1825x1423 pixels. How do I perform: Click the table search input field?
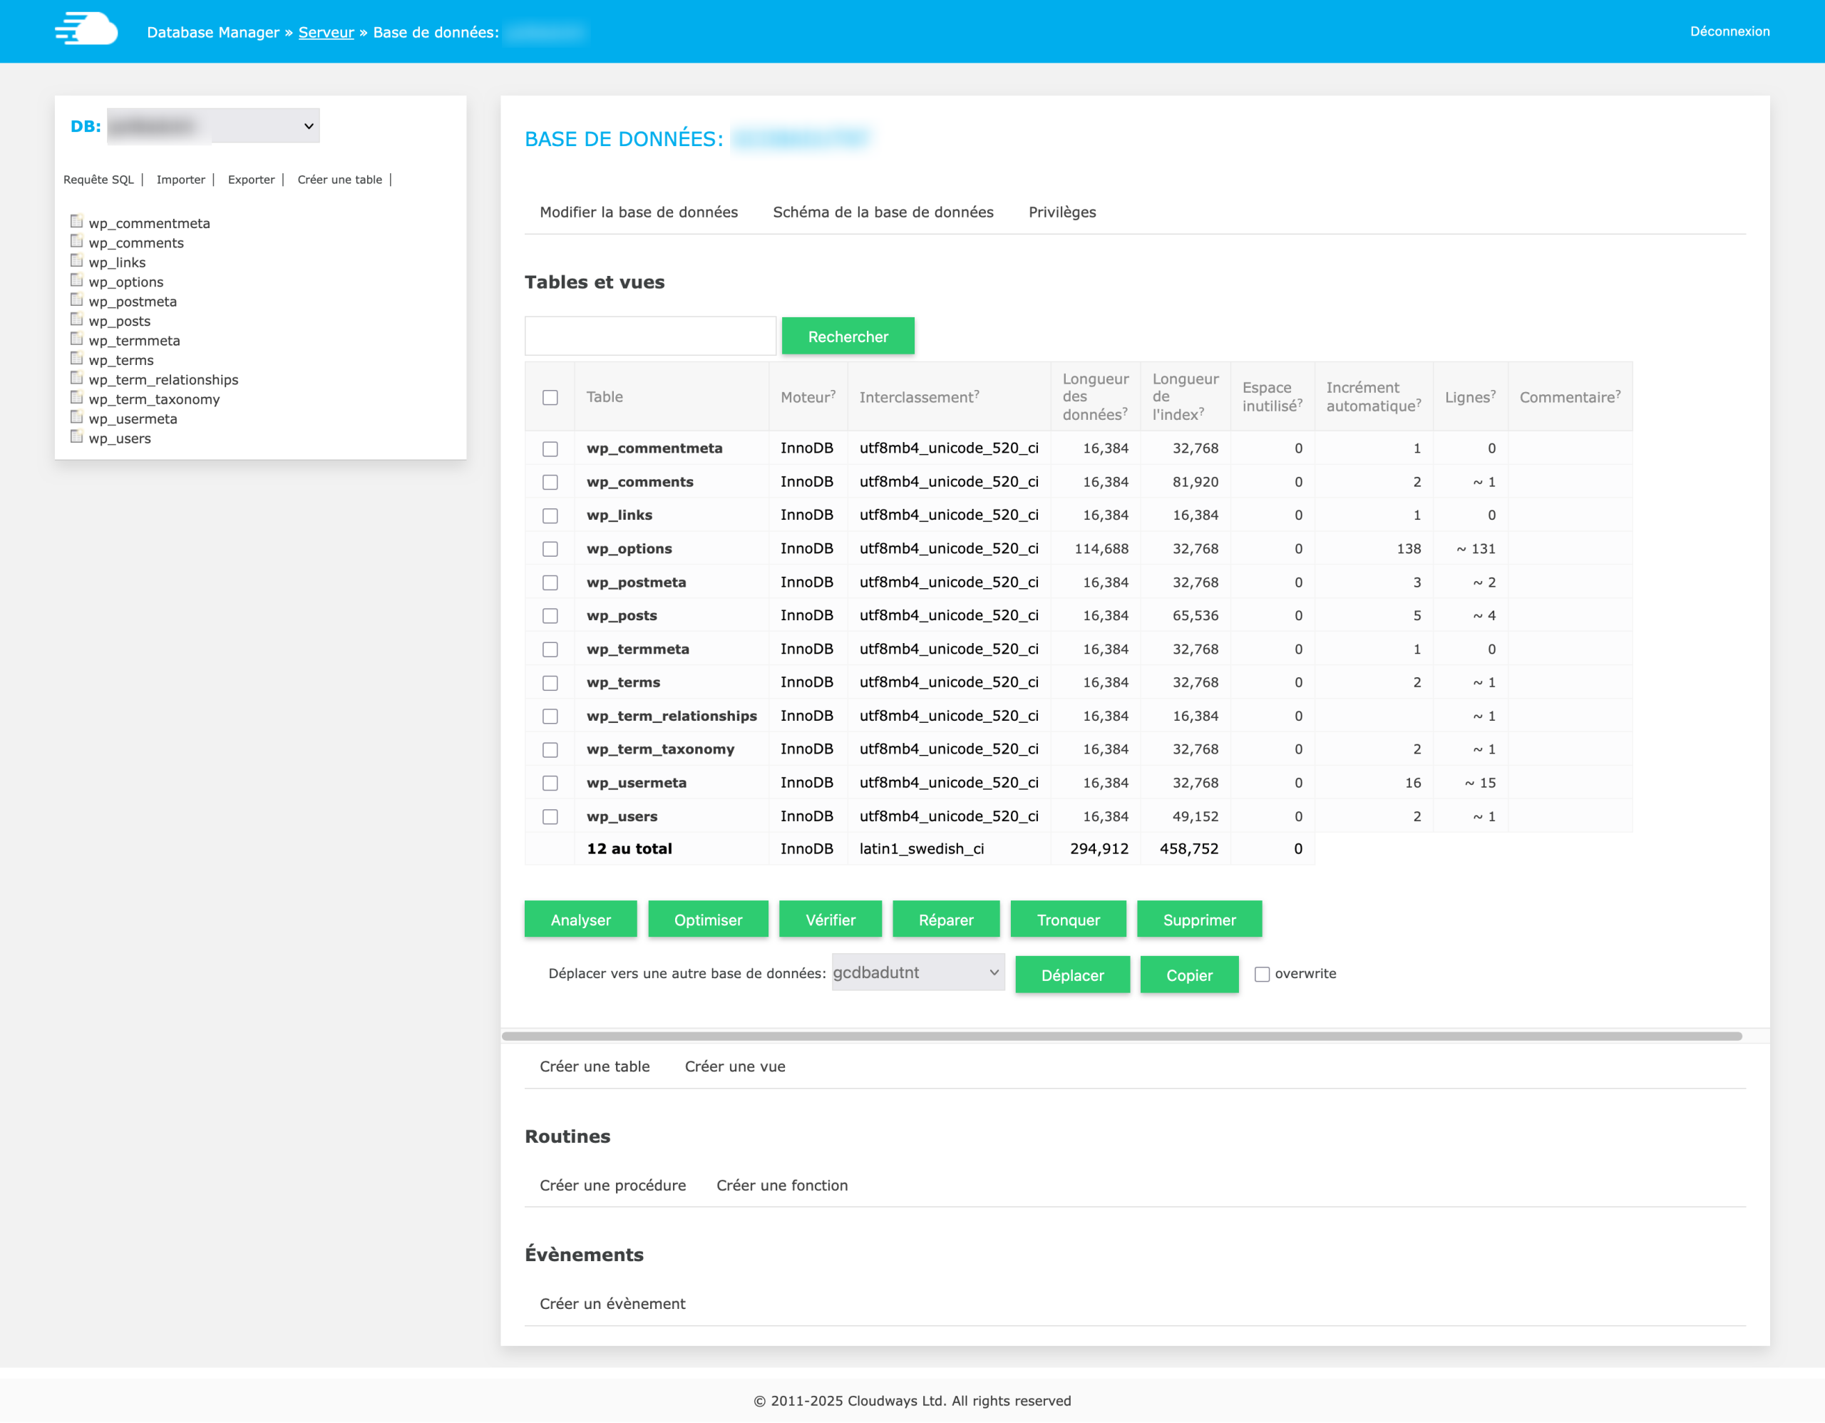[650, 336]
